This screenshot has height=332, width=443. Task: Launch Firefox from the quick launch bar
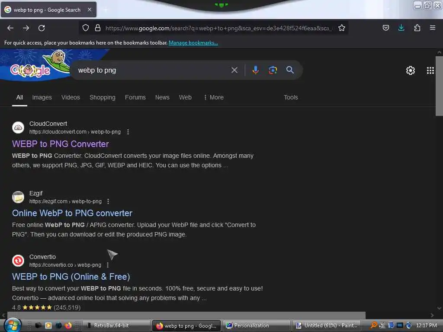tap(68, 326)
